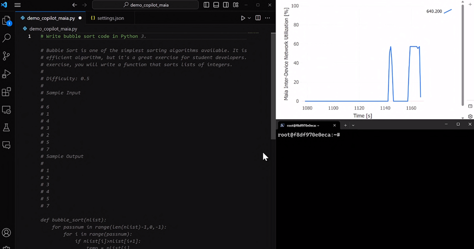Switch to the settings.json tab

tap(107, 18)
